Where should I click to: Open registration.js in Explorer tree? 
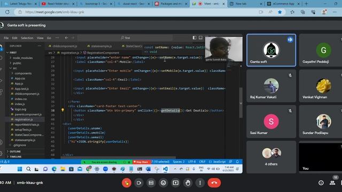24,119
